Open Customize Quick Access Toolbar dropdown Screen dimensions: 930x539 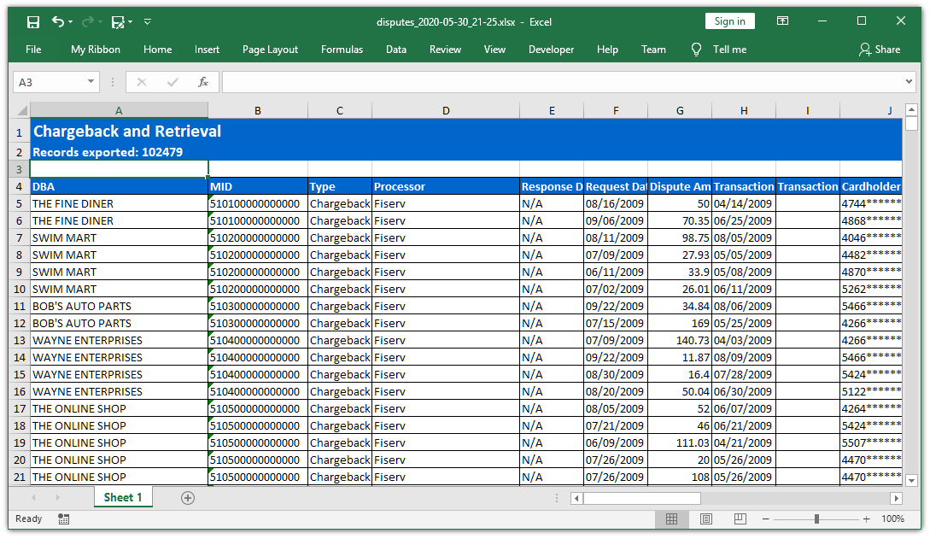click(148, 21)
